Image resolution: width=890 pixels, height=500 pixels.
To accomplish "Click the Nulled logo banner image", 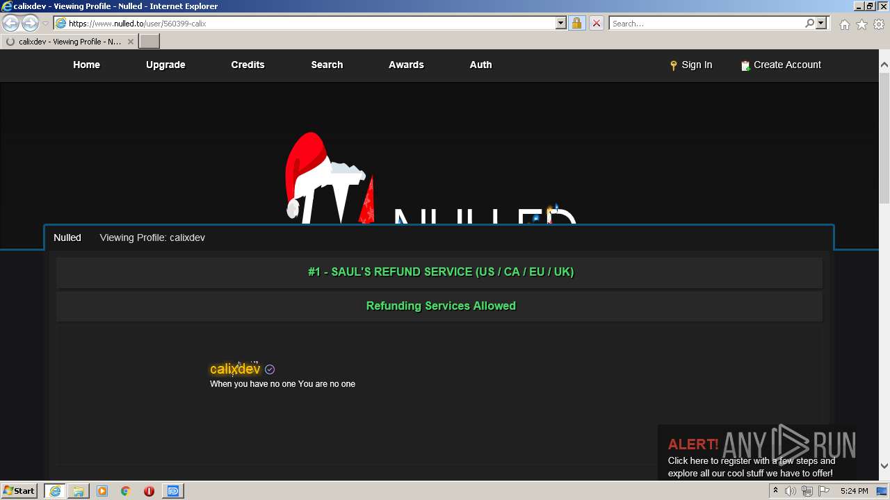I will click(431, 178).
